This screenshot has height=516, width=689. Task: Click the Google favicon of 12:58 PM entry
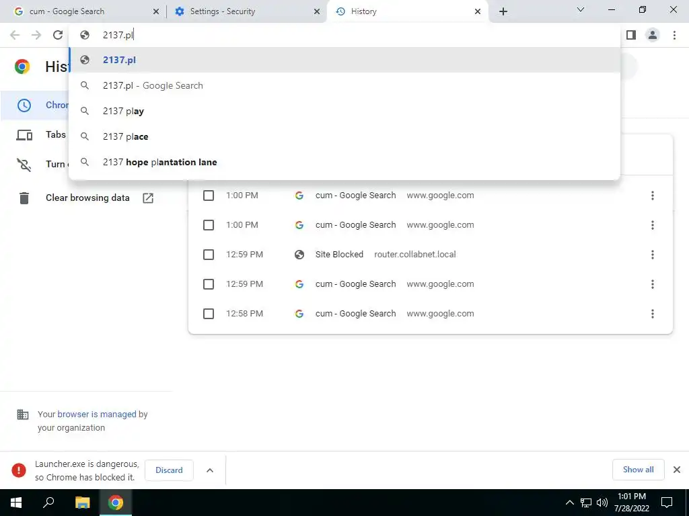coord(299,314)
